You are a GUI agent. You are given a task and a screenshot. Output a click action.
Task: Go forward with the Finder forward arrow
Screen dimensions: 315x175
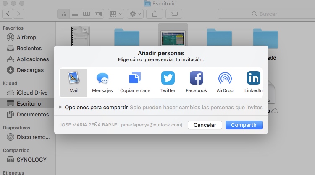click(x=18, y=14)
